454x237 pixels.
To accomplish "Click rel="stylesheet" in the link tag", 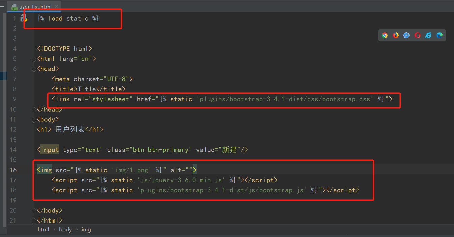I will point(103,99).
